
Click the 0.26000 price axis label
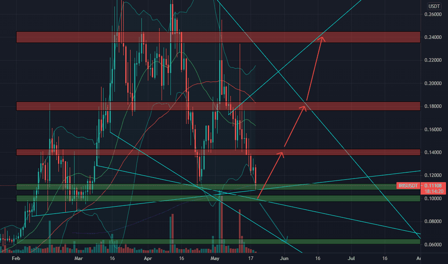[x=433, y=14]
